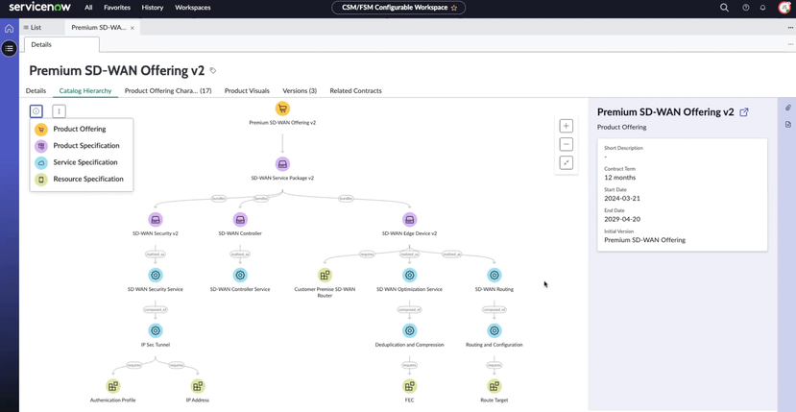
Task: Go to the workspace Home icon
Action: pos(10,28)
